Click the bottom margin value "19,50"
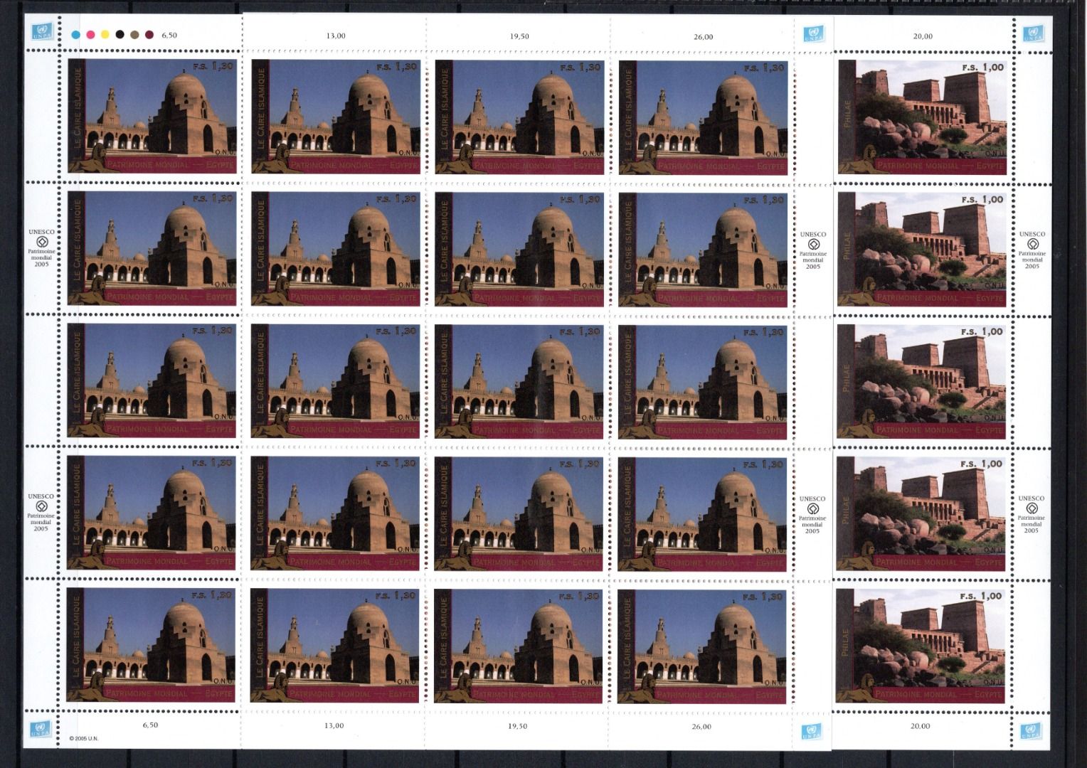 pos(517,726)
